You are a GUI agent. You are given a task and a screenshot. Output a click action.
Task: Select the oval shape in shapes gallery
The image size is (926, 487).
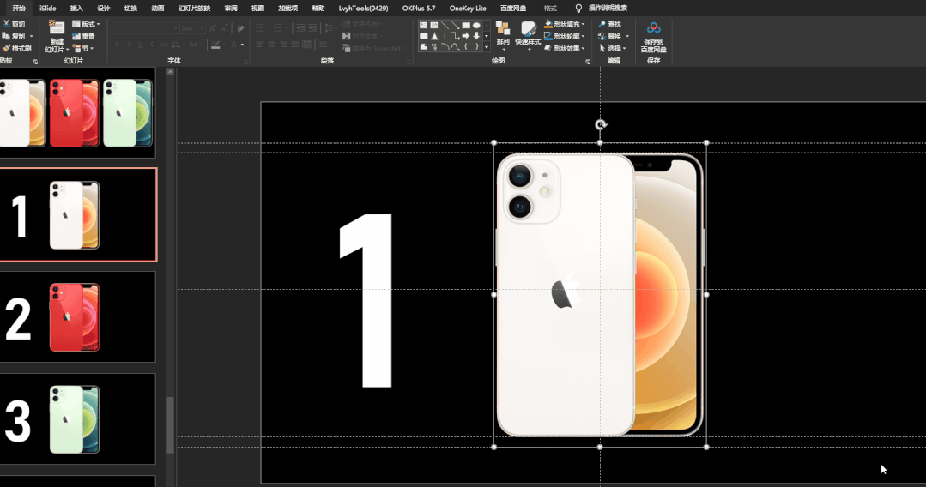click(476, 26)
